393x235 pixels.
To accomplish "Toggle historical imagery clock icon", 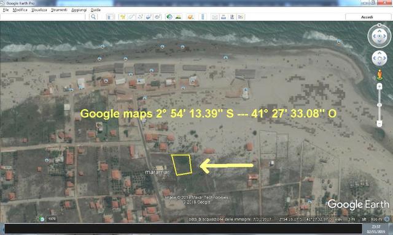I will [169, 17].
